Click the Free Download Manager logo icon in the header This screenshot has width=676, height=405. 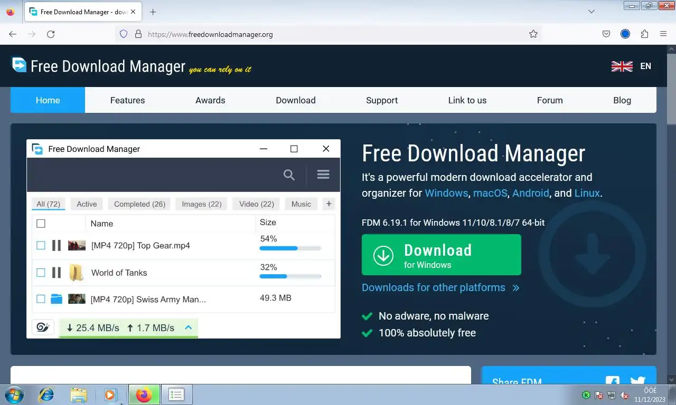point(19,64)
